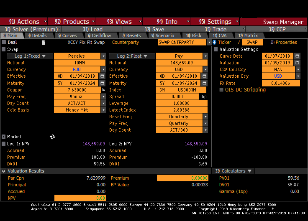The image size is (308, 221).
Task: Open the Leg 2 USD currency dropdown
Action: (205, 69)
